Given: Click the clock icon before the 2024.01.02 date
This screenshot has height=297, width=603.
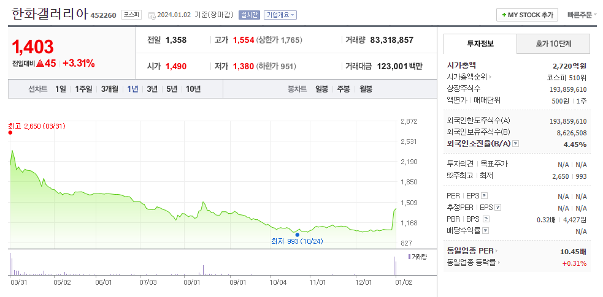Looking at the screenshot, I should pyautogui.click(x=152, y=15).
